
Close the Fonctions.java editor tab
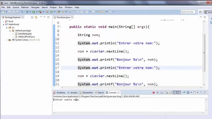pyautogui.click(x=72, y=18)
